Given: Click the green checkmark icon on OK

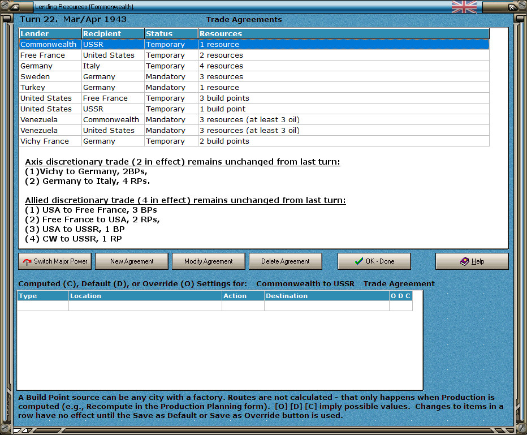Looking at the screenshot, I should (x=359, y=261).
